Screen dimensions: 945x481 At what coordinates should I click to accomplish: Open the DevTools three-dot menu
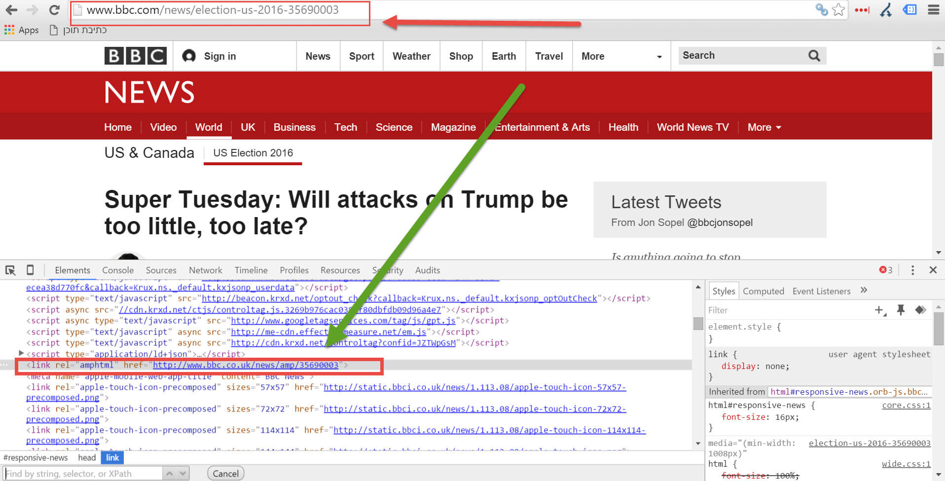[x=912, y=270]
